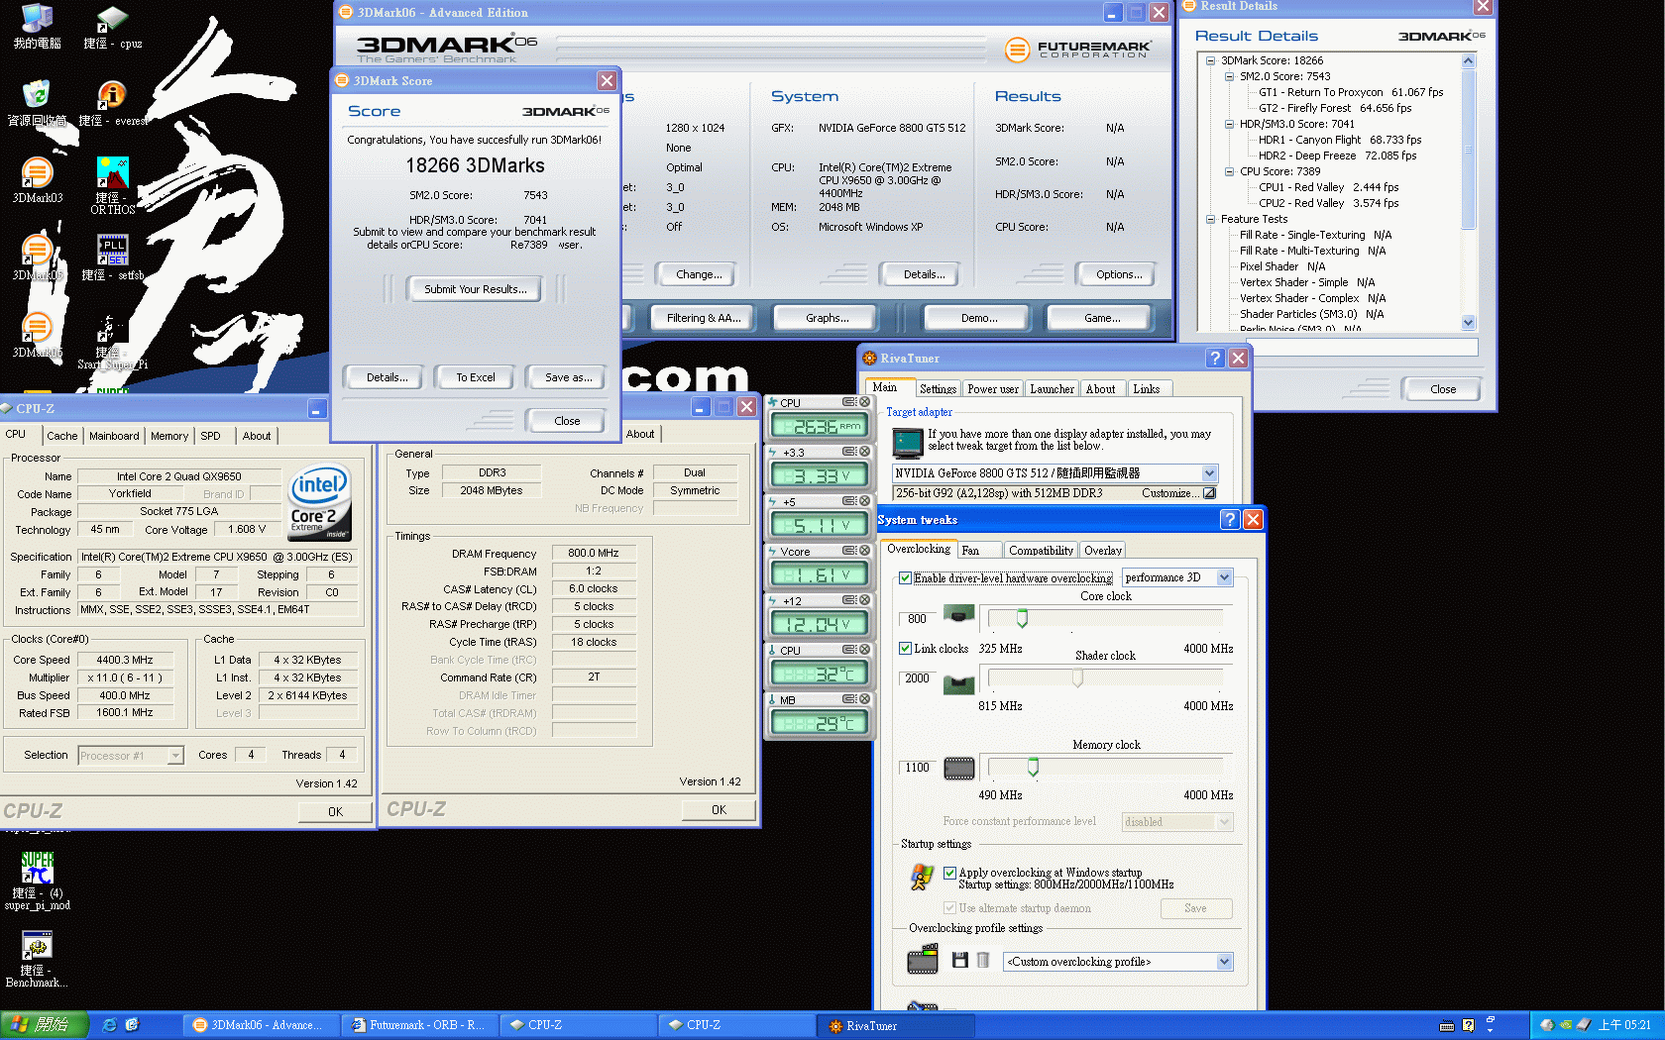Collapse the CPU Score tree node
The image size is (1665, 1040).
coord(1229,171)
